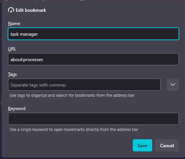Click the 'Separate tags with commas' placeholder
This screenshot has width=185, height=159.
pos(38,85)
